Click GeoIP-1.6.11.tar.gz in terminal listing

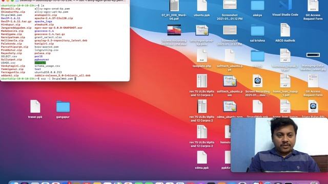(x=16, y=21)
